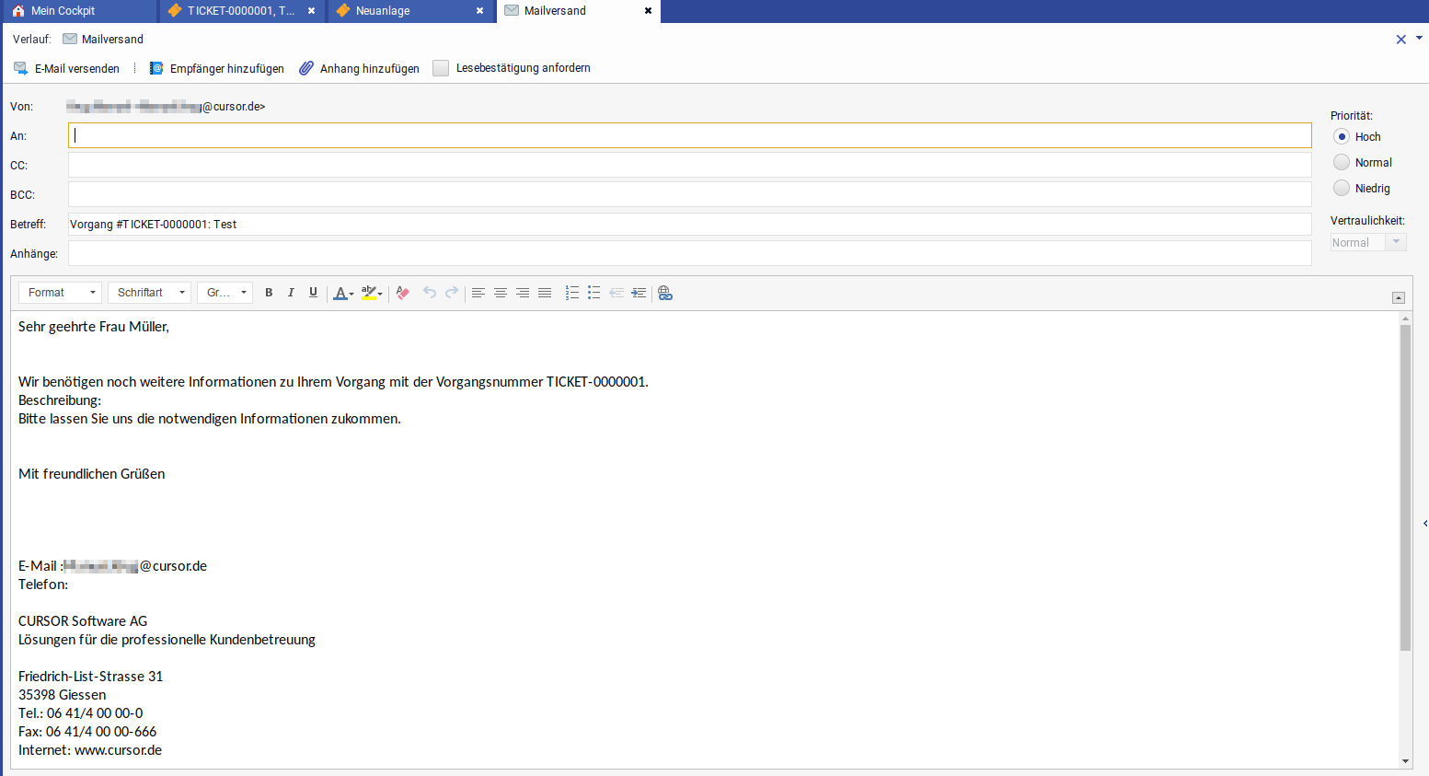The height and width of the screenshot is (776, 1429).
Task: Close the TICKET-0000001 tab
Action: pos(311,11)
